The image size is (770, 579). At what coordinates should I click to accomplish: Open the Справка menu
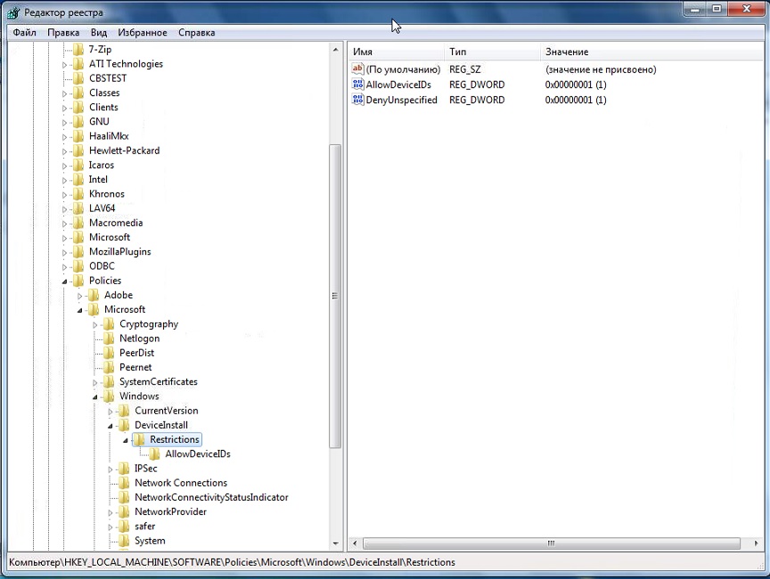196,33
